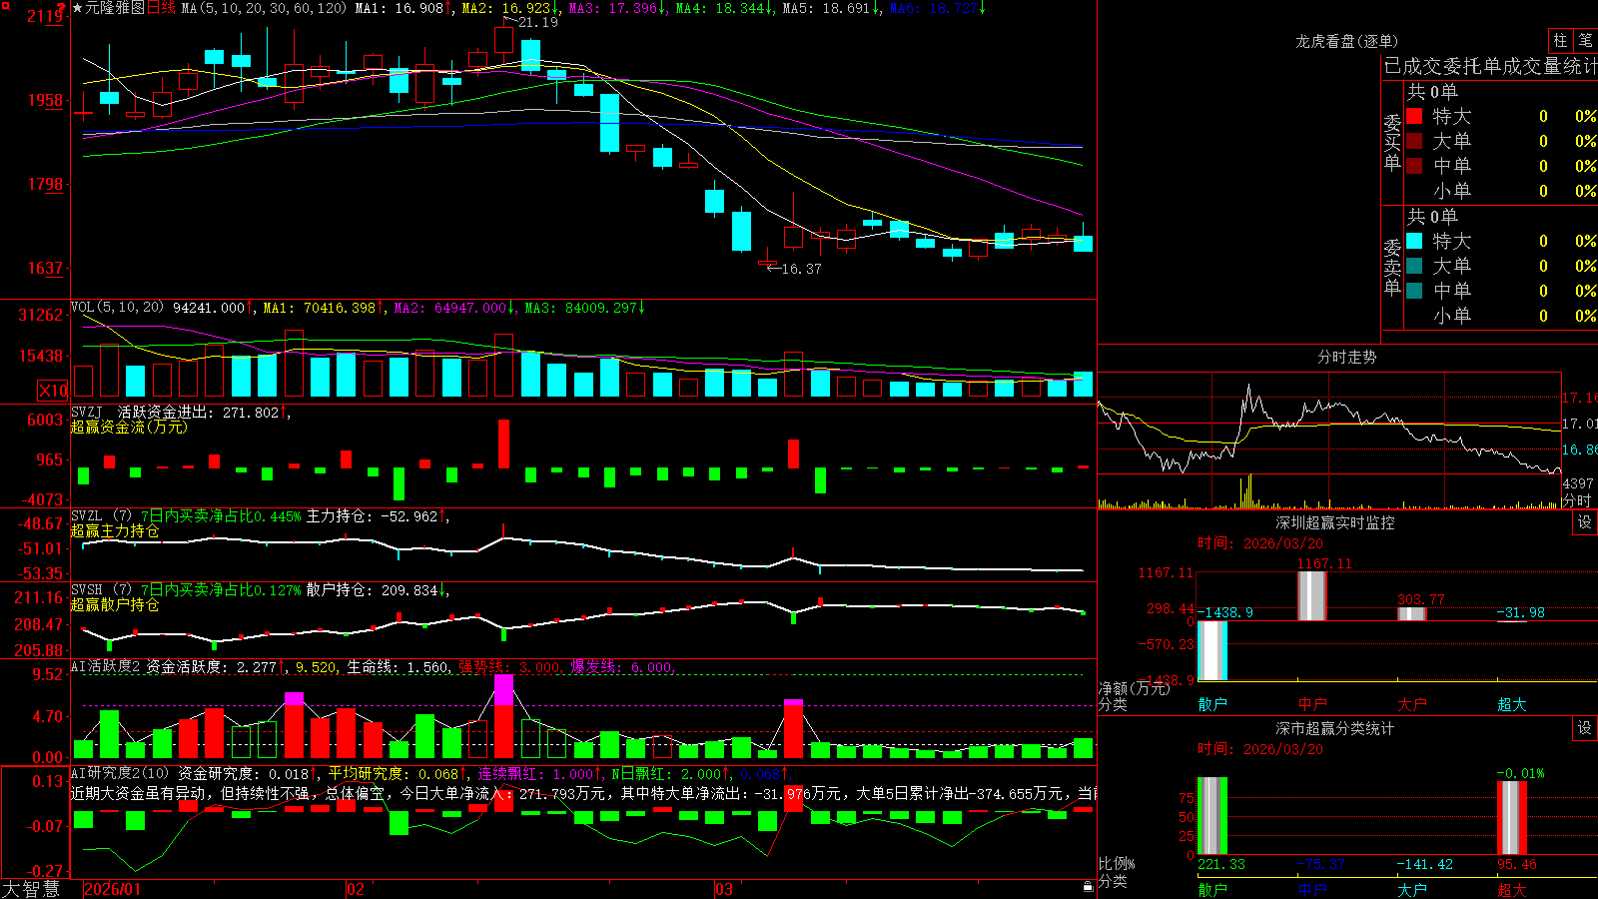Click the -31.98 value for 超大
Screen dimensions: 1598x899
[1521, 612]
